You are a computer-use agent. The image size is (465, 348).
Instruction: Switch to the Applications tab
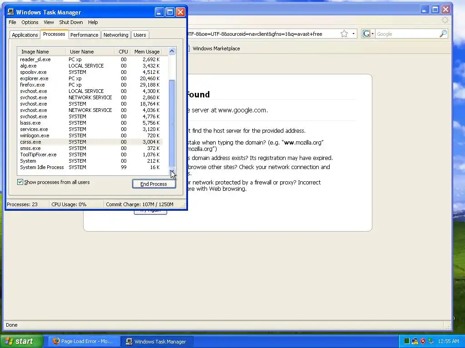tap(25, 34)
